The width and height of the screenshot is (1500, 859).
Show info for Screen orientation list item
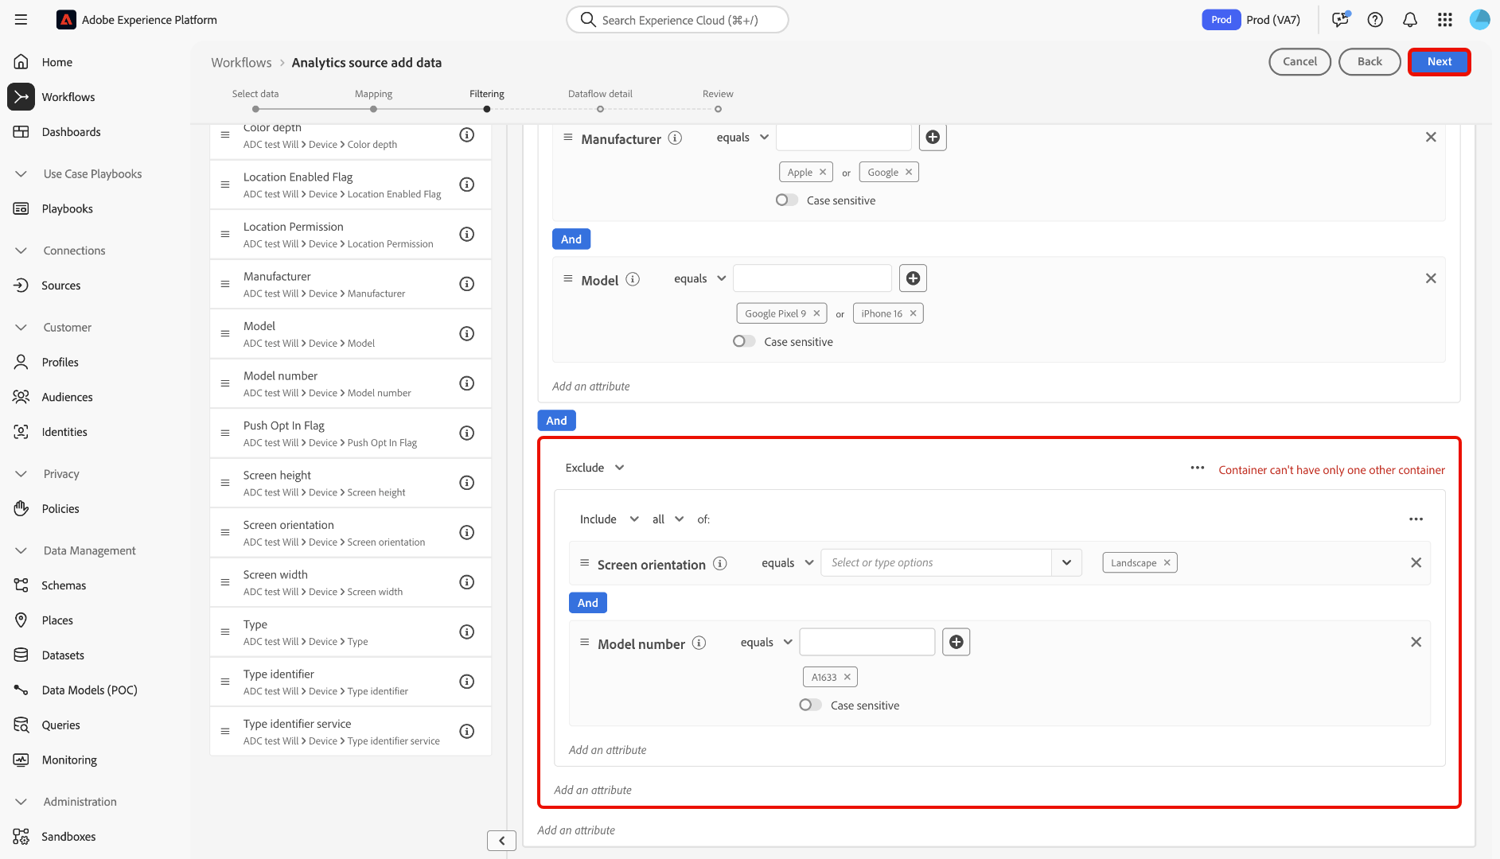point(467,533)
